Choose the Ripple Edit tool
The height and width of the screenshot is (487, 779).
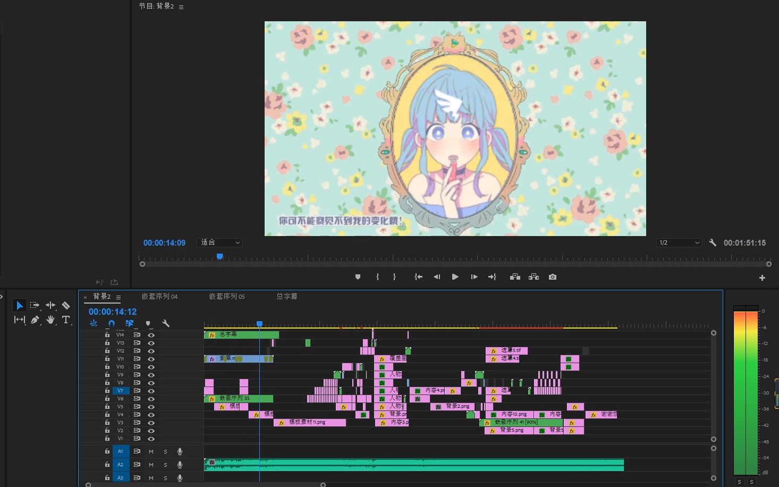point(50,305)
